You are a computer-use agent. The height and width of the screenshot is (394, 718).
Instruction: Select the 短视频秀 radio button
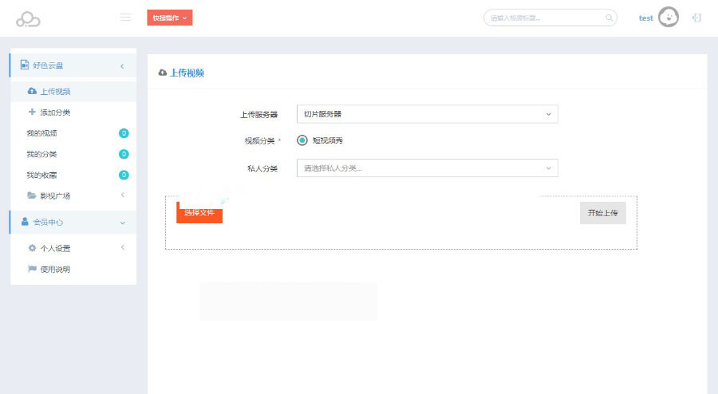coord(302,140)
